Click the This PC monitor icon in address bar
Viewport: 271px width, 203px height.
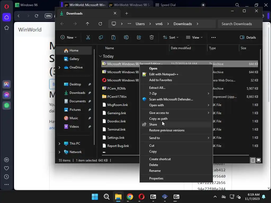[114, 24]
